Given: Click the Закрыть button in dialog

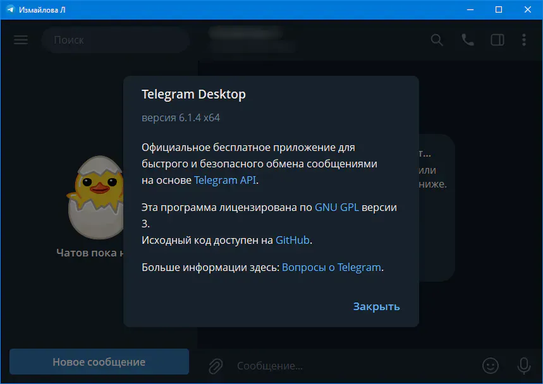Looking at the screenshot, I should 376,306.
